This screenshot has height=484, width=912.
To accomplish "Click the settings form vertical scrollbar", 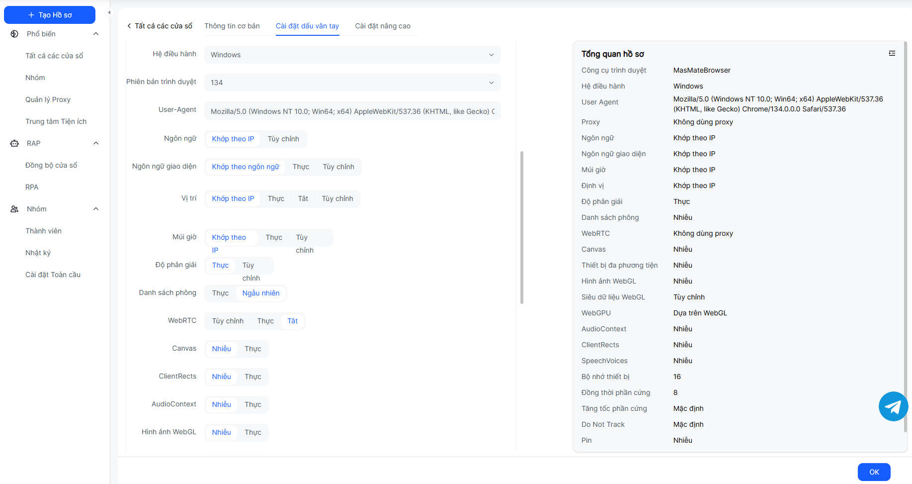I will click(521, 227).
